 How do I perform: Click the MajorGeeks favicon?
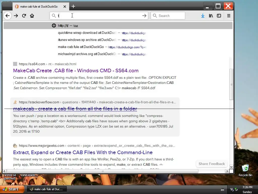click(x=15, y=146)
